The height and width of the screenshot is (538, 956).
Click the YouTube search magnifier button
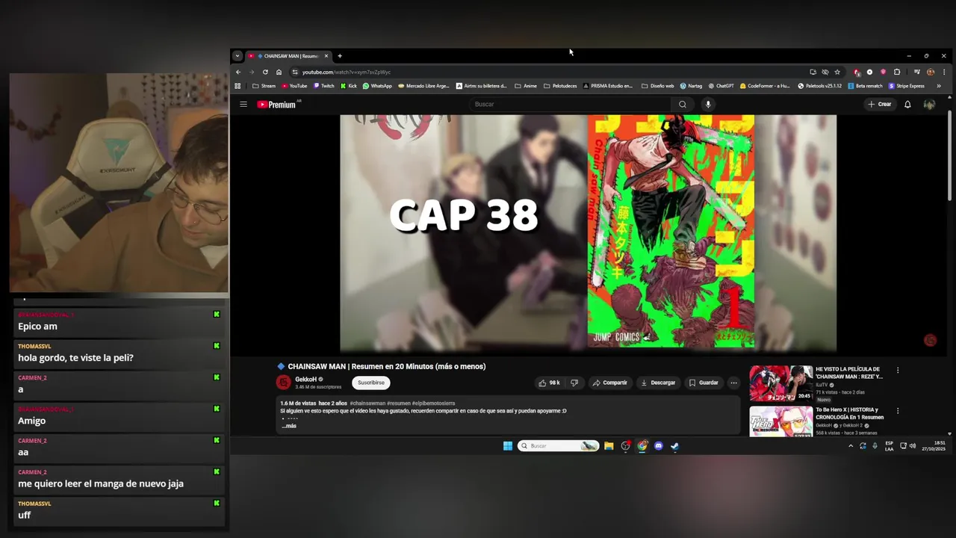pos(682,105)
